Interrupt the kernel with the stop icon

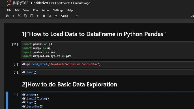[44, 16]
